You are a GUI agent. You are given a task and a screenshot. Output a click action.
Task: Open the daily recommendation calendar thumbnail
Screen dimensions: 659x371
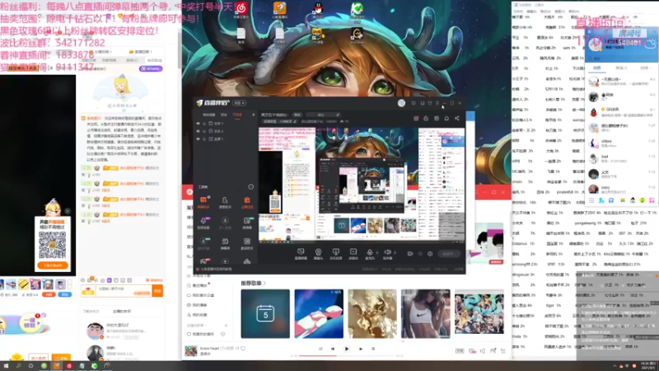tap(265, 314)
